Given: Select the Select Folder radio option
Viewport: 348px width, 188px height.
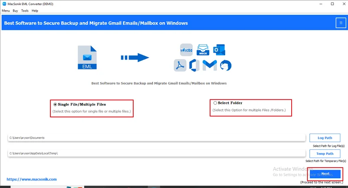Looking at the screenshot, I should click(215, 103).
